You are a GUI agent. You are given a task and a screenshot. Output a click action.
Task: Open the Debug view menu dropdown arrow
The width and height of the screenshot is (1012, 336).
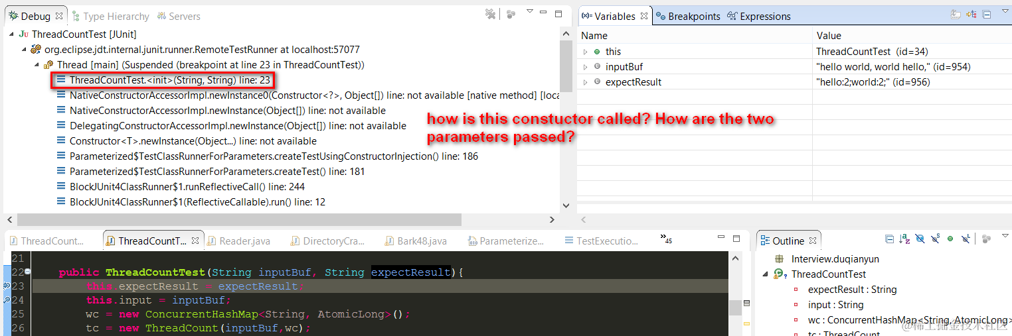point(530,11)
